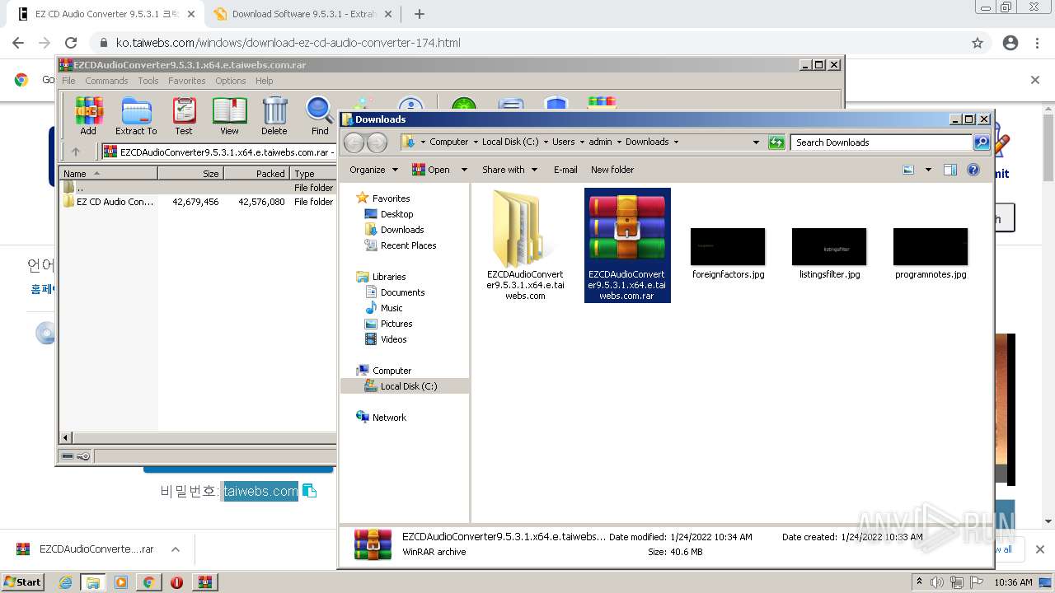Click the search magnifier in Downloads window
The image size is (1055, 593).
pos(981,142)
